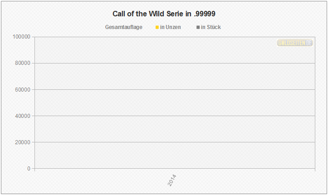Click the gray 'in Stück' legend swatch
The image size is (328, 195).
pyautogui.click(x=198, y=28)
